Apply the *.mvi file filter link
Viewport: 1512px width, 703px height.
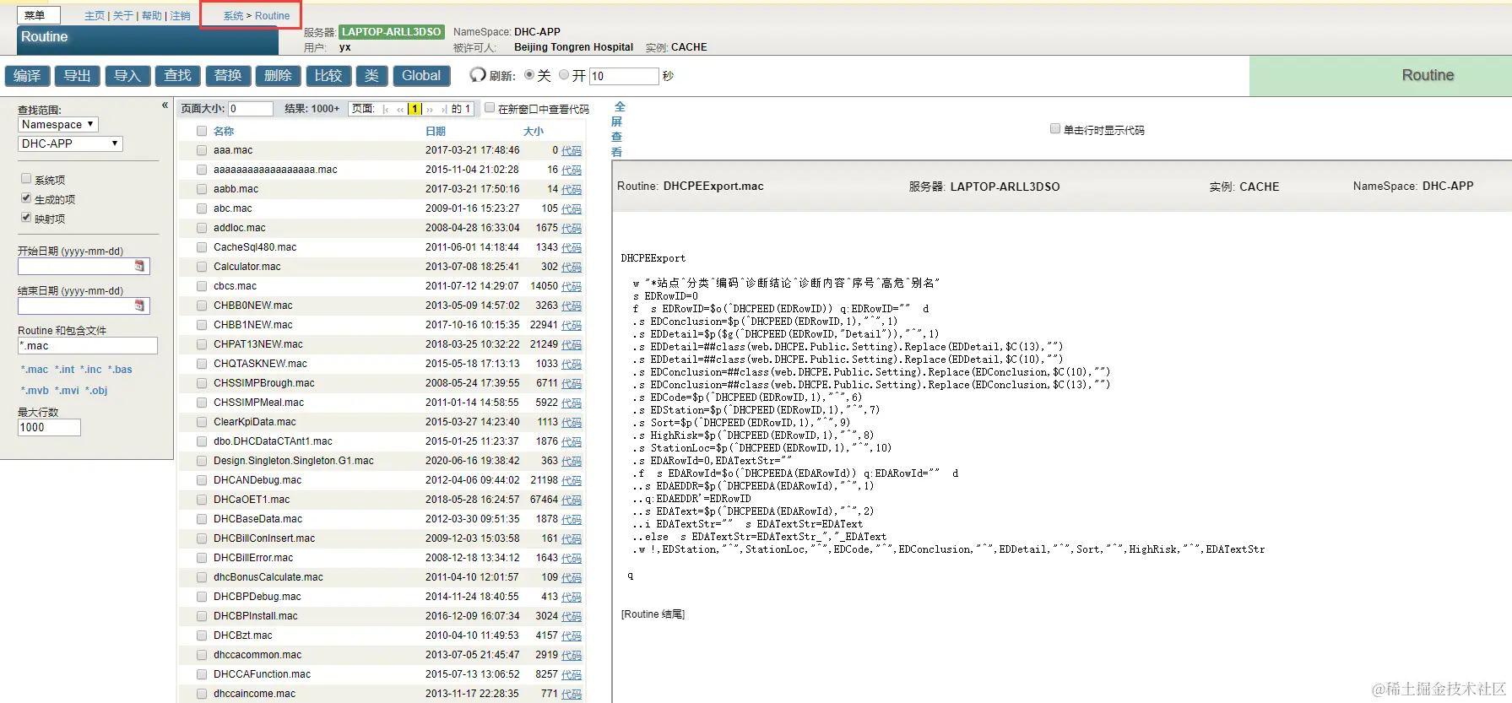point(67,391)
